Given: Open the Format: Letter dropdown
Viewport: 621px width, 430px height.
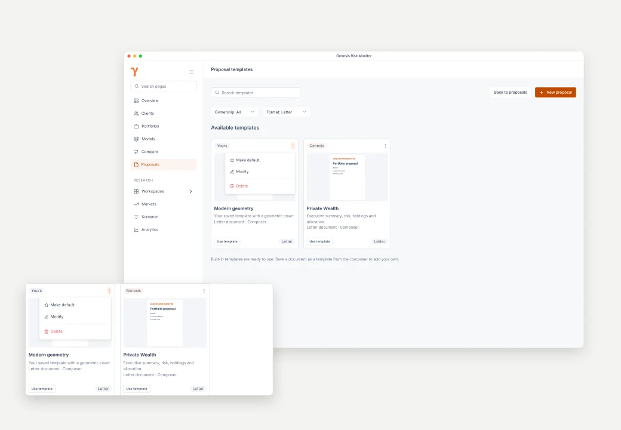Looking at the screenshot, I should [x=286, y=112].
